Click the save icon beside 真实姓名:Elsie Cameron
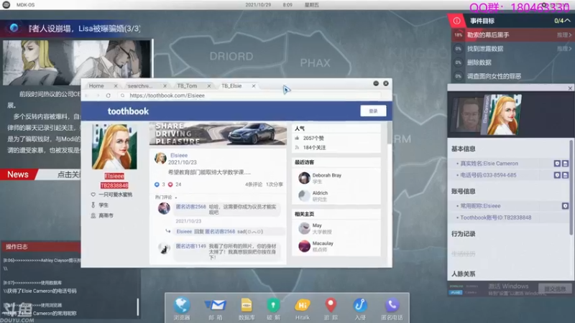 tap(565, 164)
